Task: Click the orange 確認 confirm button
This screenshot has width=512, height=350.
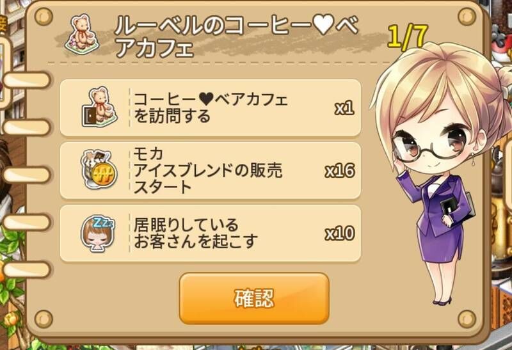Action: click(253, 298)
